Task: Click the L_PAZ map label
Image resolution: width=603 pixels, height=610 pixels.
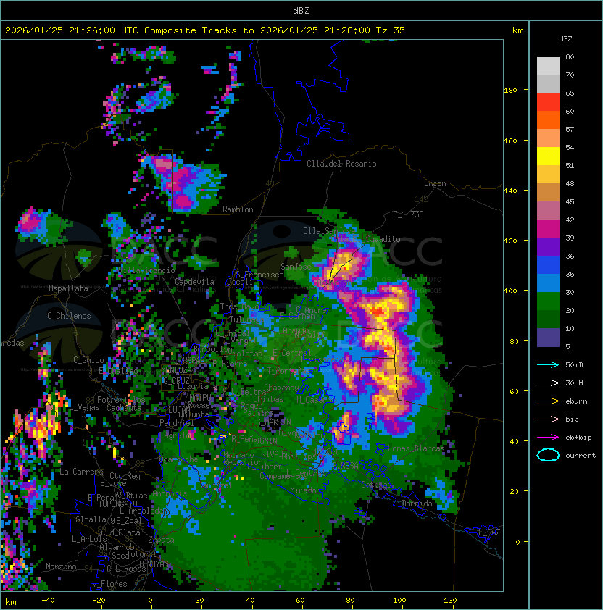Action: coord(489,532)
